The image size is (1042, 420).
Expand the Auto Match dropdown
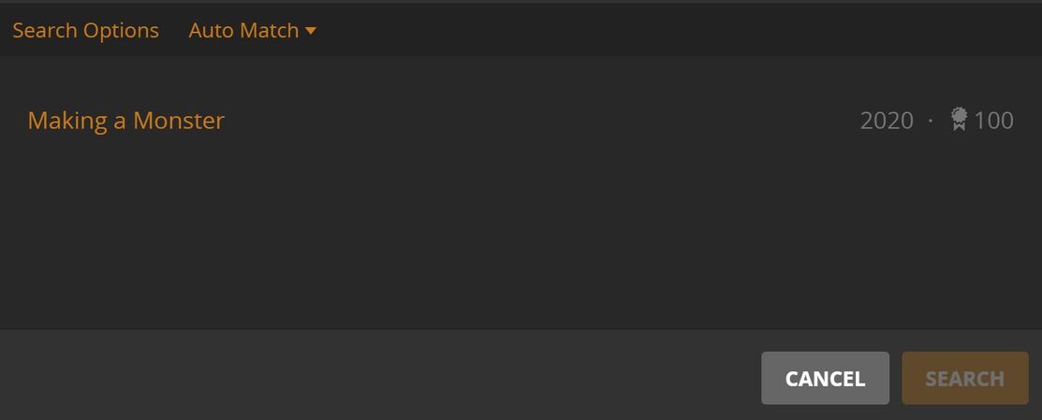coord(253,31)
